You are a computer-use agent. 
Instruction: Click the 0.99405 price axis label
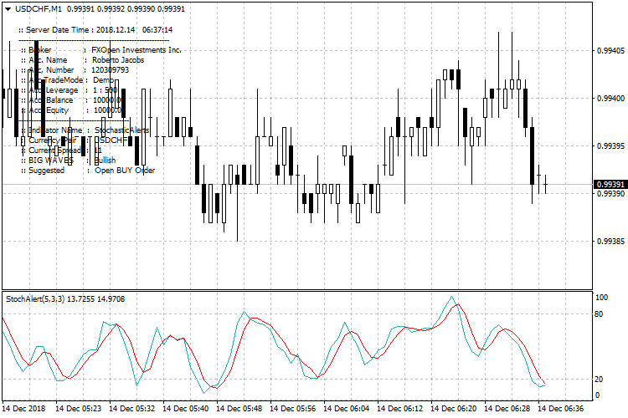click(610, 51)
